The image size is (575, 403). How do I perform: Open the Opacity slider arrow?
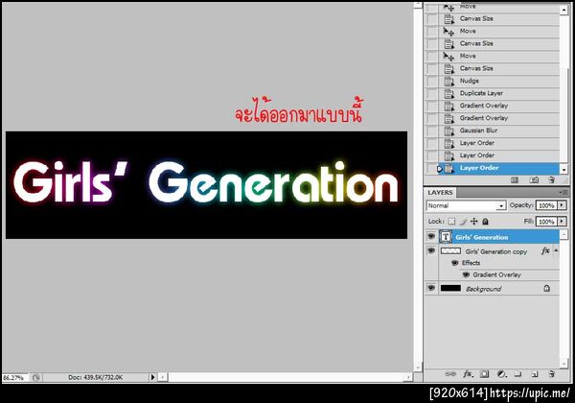coord(562,205)
